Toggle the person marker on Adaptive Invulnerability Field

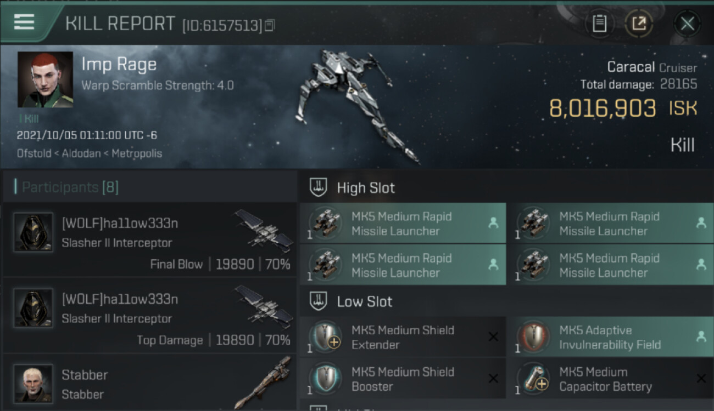(x=701, y=336)
